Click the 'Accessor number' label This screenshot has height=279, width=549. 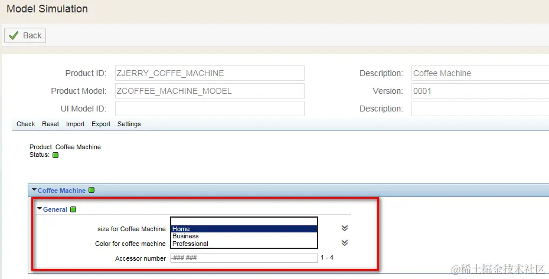point(140,258)
